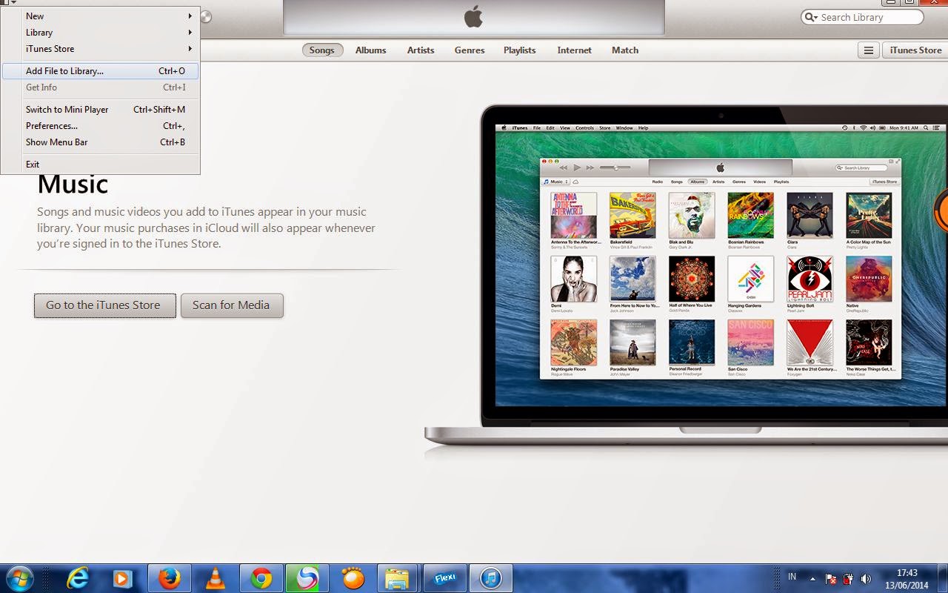Launch VLC media player from the taskbar

click(216, 578)
